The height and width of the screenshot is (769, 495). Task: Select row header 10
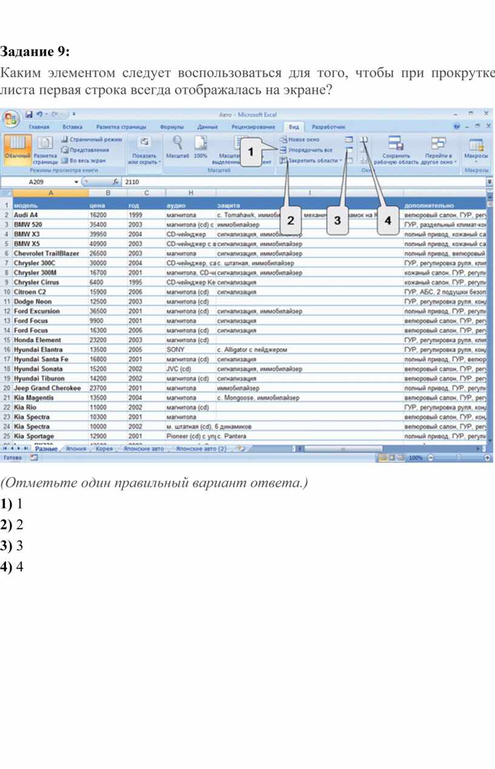pos(6,292)
